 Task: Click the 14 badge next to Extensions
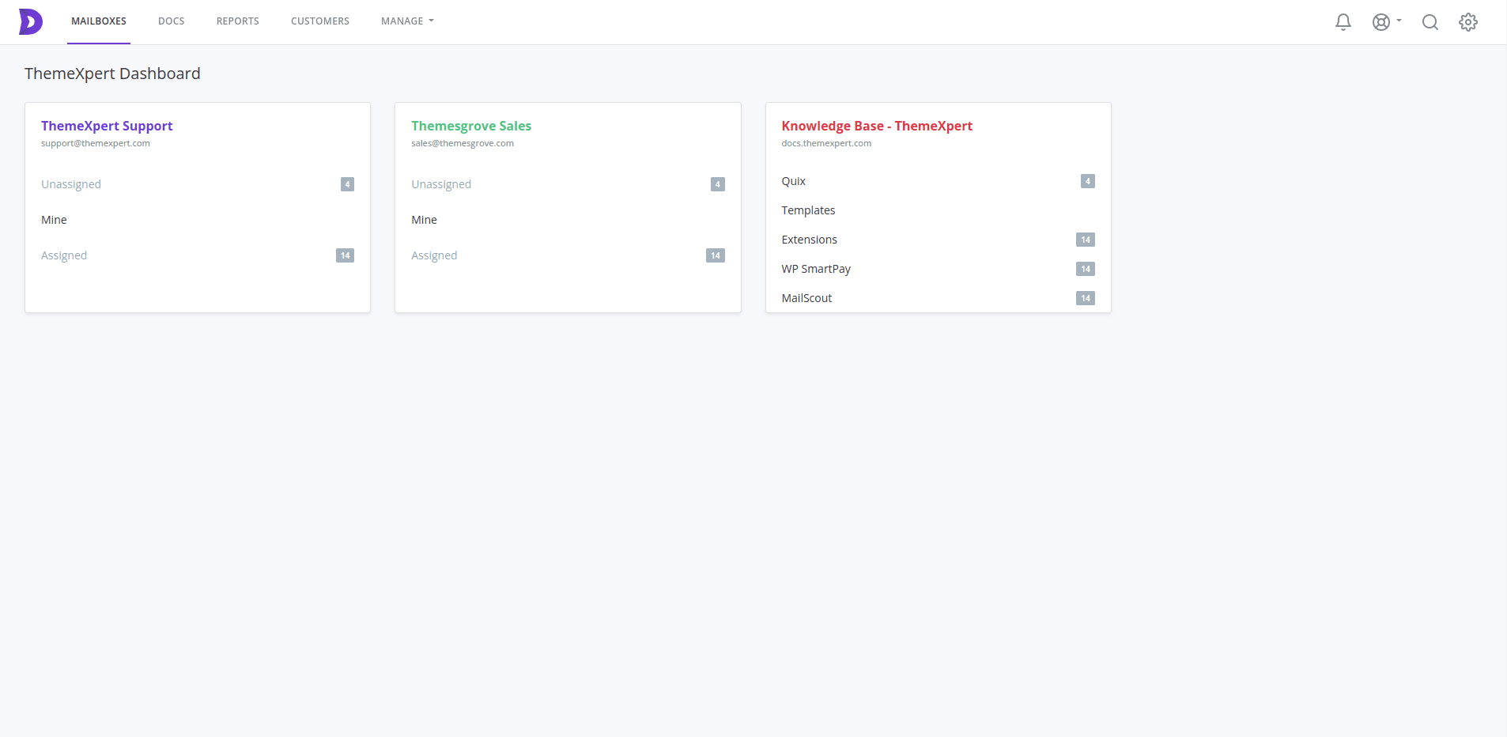point(1086,240)
